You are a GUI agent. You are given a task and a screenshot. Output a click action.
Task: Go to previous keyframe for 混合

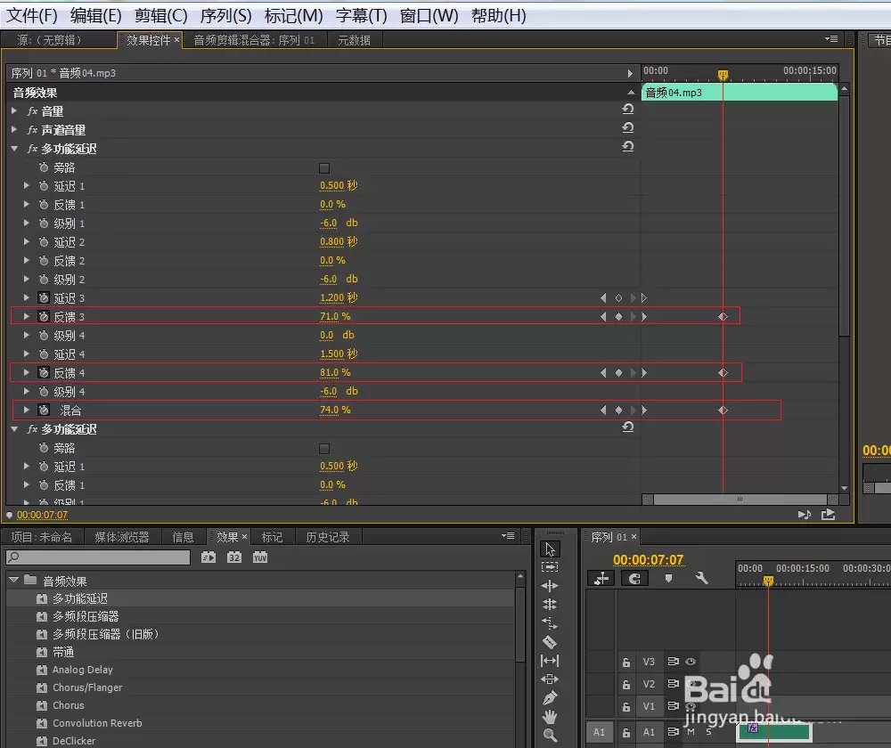[x=603, y=411]
